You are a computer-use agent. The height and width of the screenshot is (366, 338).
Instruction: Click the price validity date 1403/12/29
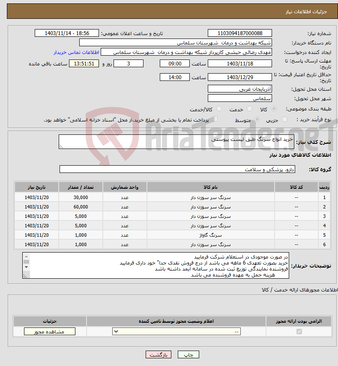240,77
